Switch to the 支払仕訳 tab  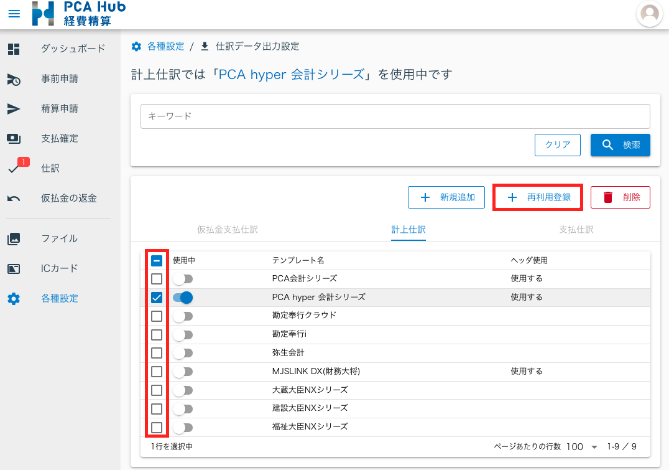[576, 230]
